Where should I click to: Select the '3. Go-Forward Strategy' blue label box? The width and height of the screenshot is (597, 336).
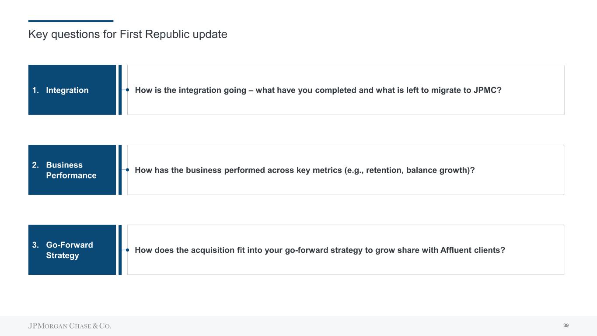tap(72, 250)
